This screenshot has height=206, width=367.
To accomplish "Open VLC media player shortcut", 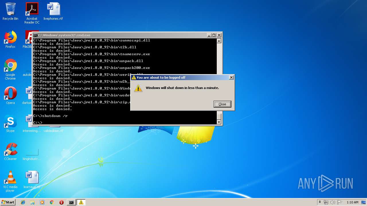I will [x=10, y=181].
